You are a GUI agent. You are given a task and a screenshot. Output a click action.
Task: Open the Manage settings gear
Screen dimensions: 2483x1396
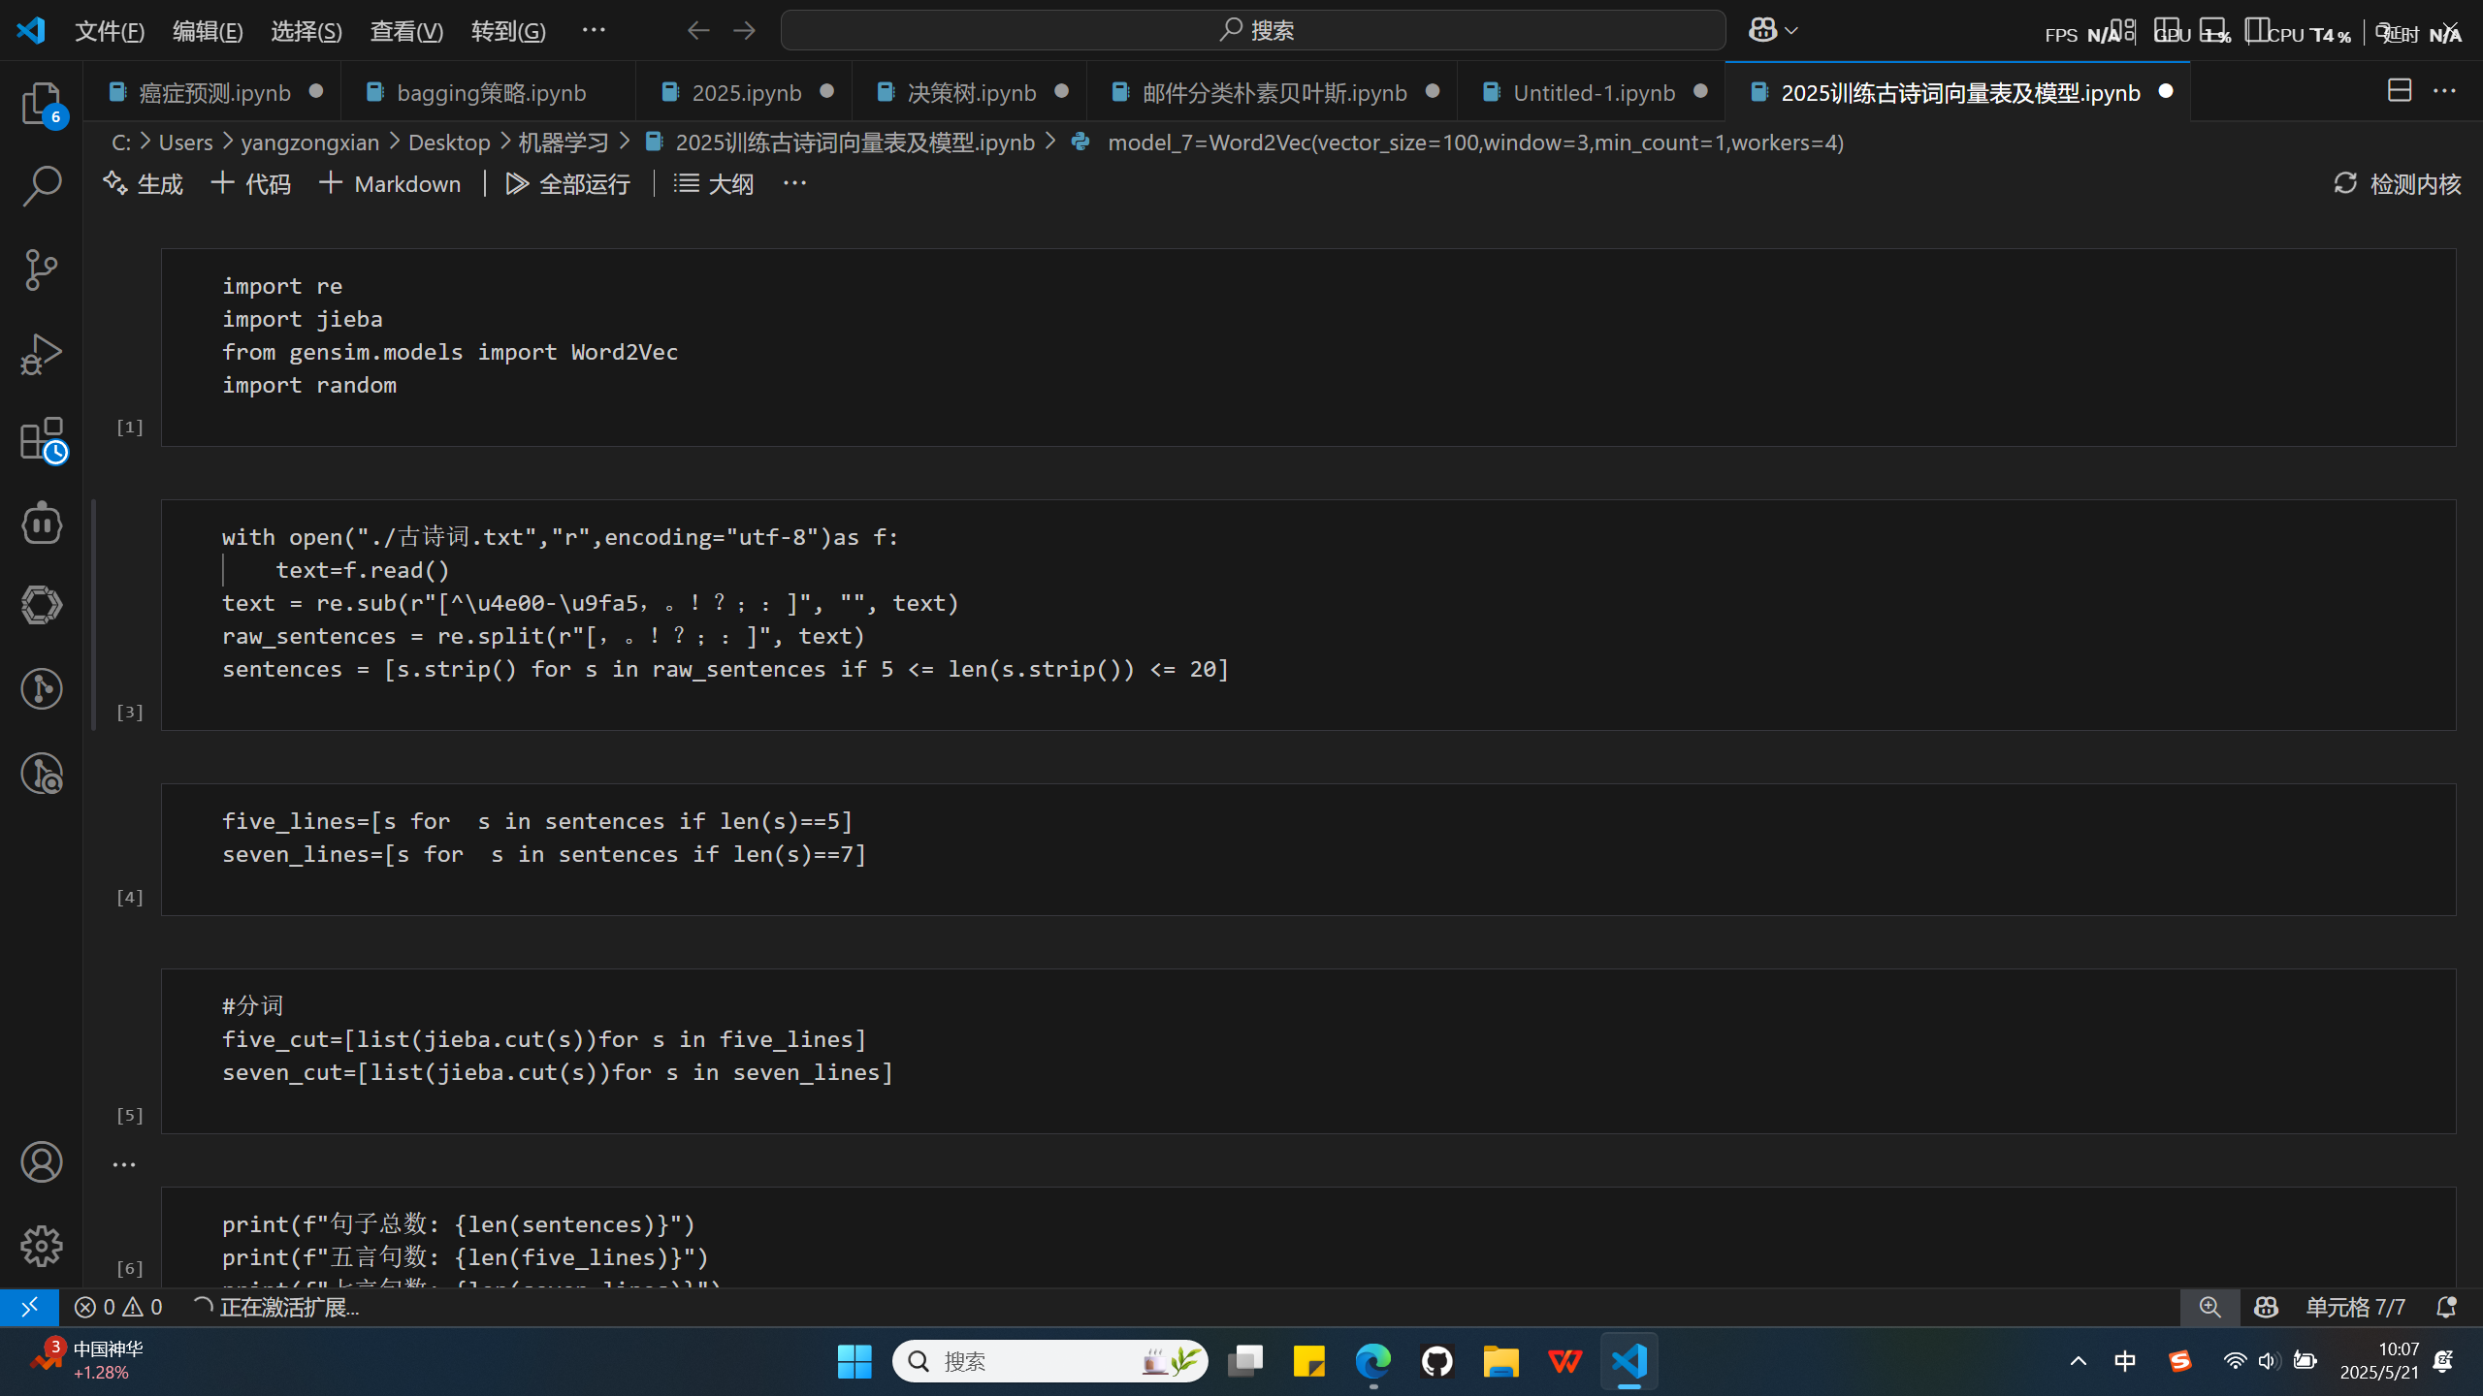click(41, 1246)
